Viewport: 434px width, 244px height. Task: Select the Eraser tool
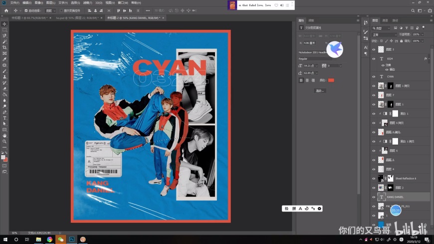click(x=4, y=89)
